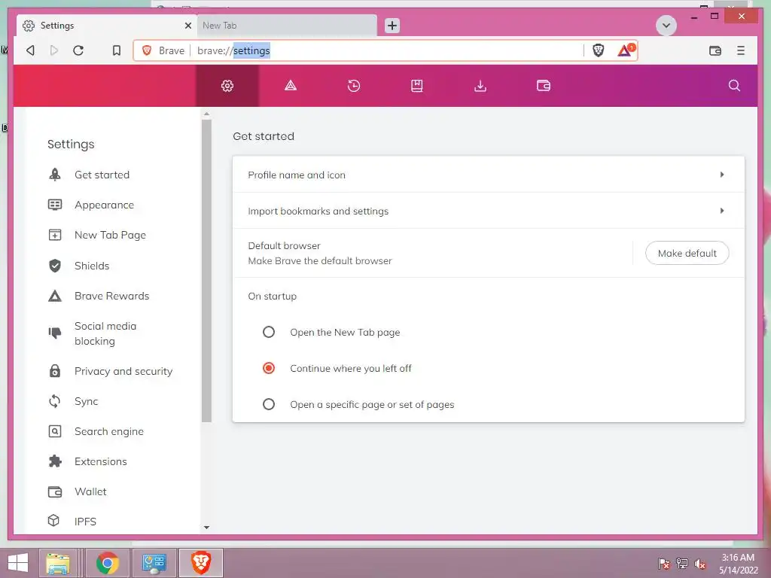Close the Settings tab
The image size is (771, 578).
[x=187, y=26]
